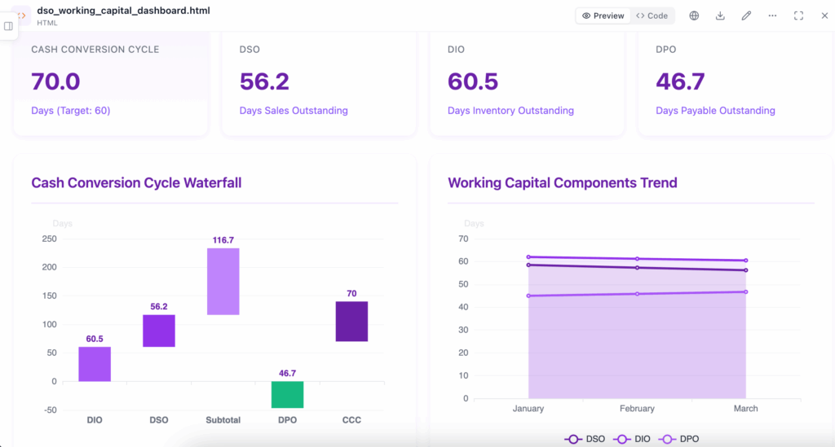Click 'Days Sales Outstanding' caption

pos(294,111)
